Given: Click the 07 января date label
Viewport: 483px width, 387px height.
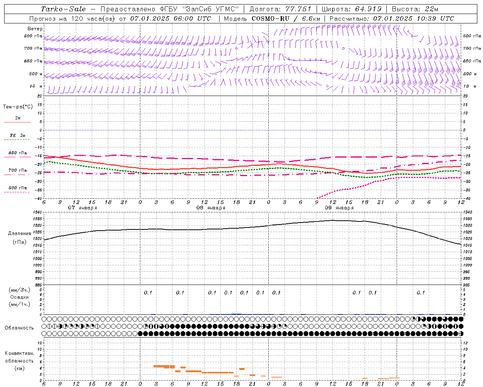Looking at the screenshot, I should coord(82,208).
